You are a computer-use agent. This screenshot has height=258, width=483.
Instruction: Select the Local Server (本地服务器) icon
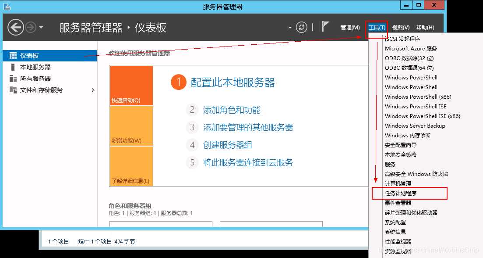[13, 67]
